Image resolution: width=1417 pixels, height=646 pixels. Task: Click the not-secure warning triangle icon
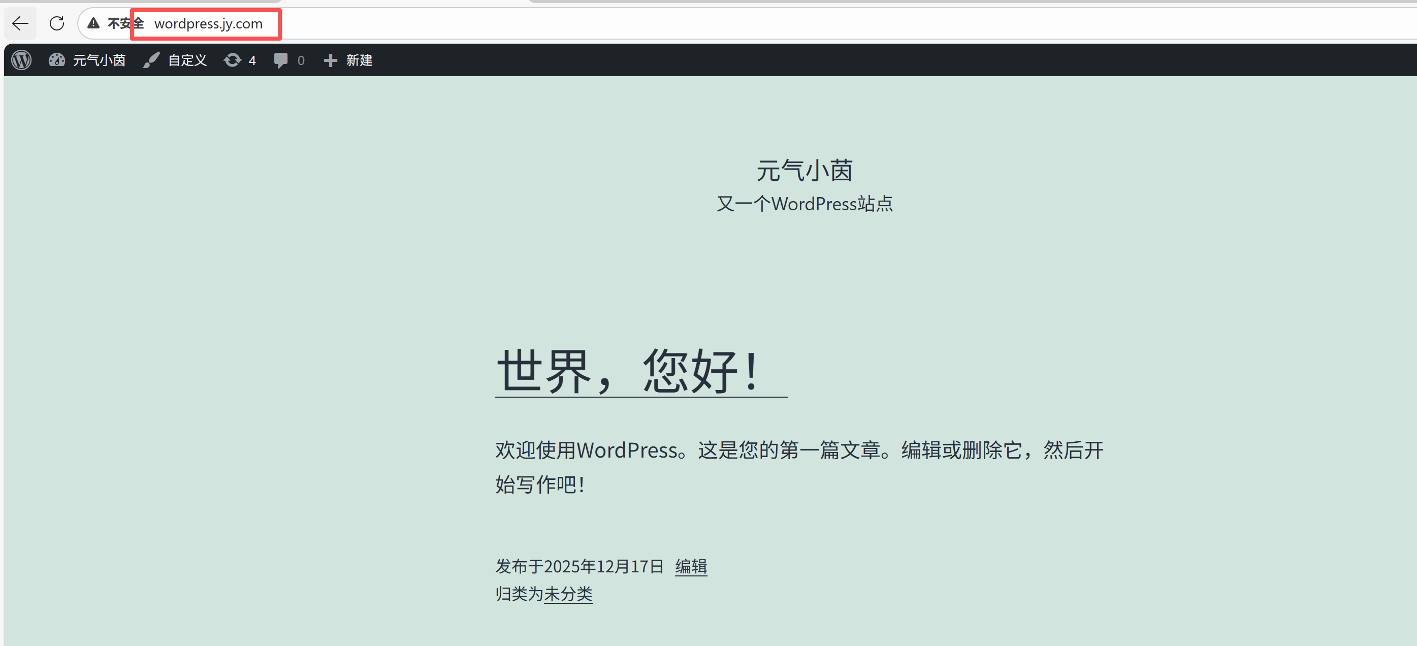[93, 24]
